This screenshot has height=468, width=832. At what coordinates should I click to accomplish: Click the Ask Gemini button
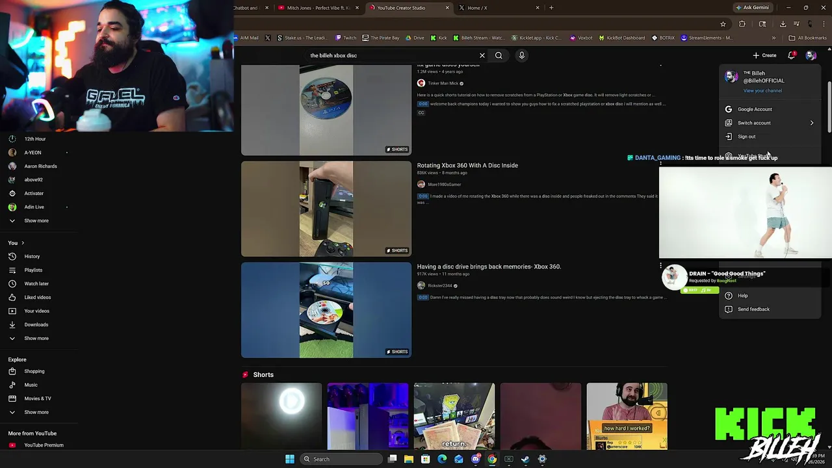[x=752, y=8]
